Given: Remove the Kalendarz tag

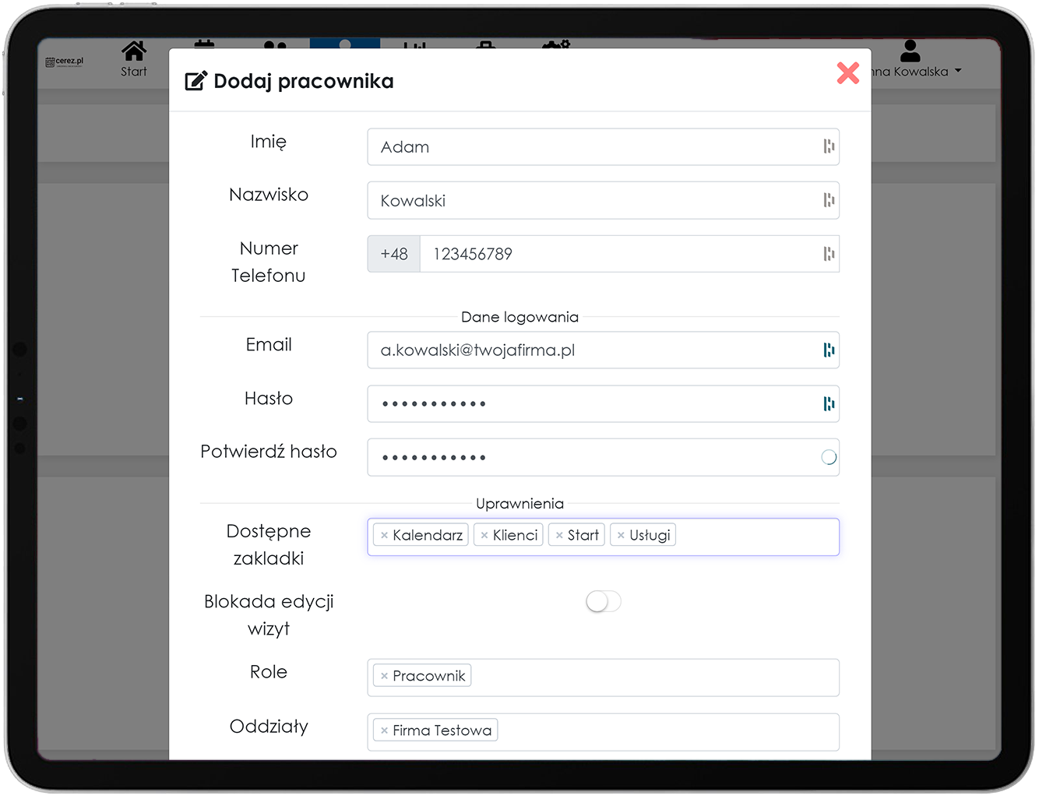Looking at the screenshot, I should pos(385,536).
